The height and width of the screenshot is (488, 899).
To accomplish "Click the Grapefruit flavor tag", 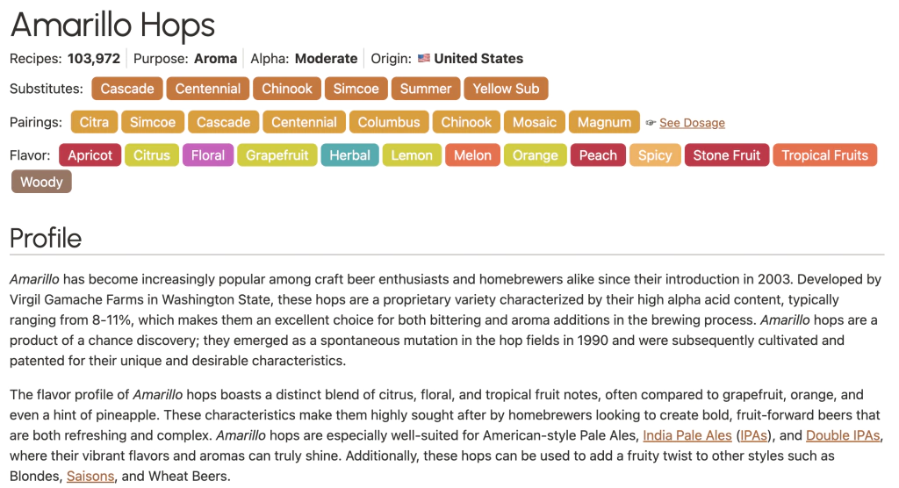I will click(x=277, y=155).
